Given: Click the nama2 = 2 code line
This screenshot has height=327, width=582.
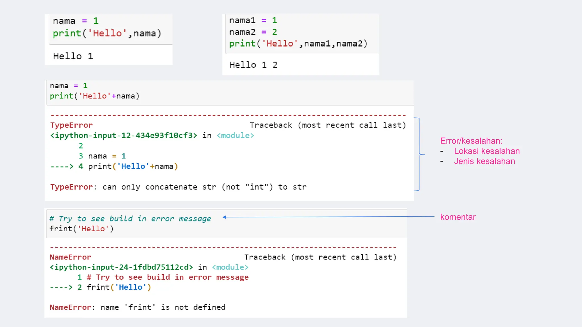Looking at the screenshot, I should [x=253, y=32].
